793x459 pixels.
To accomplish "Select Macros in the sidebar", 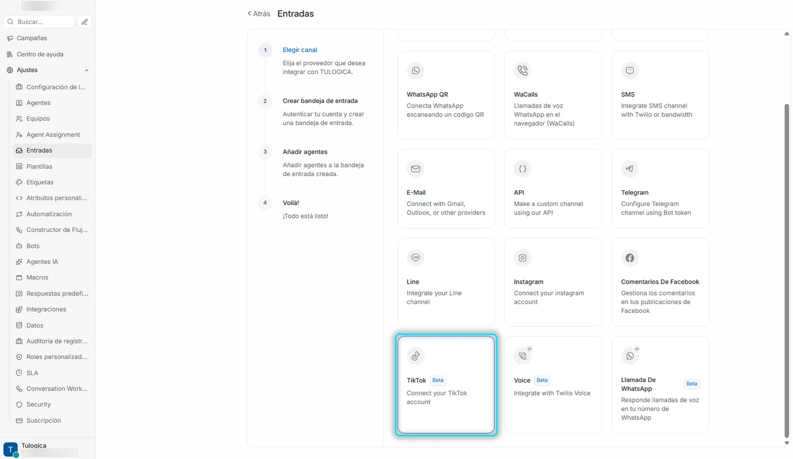I will point(52,277).
